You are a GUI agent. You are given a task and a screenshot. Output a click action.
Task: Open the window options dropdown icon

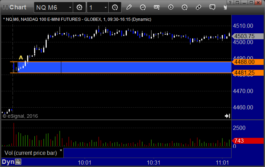(x=237, y=2)
